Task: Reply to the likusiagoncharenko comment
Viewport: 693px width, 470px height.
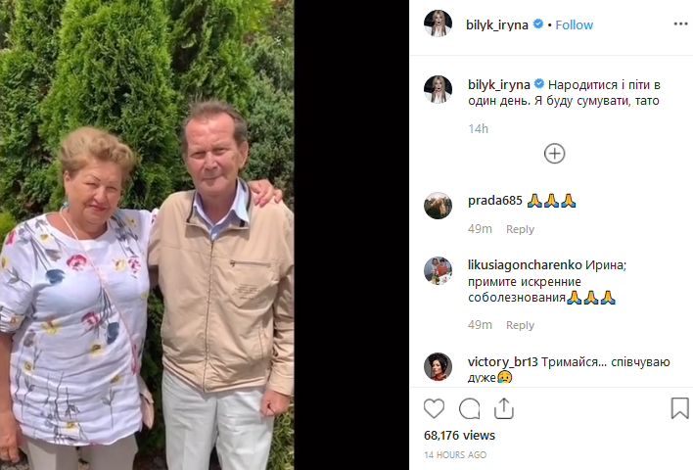Action: 520,325
